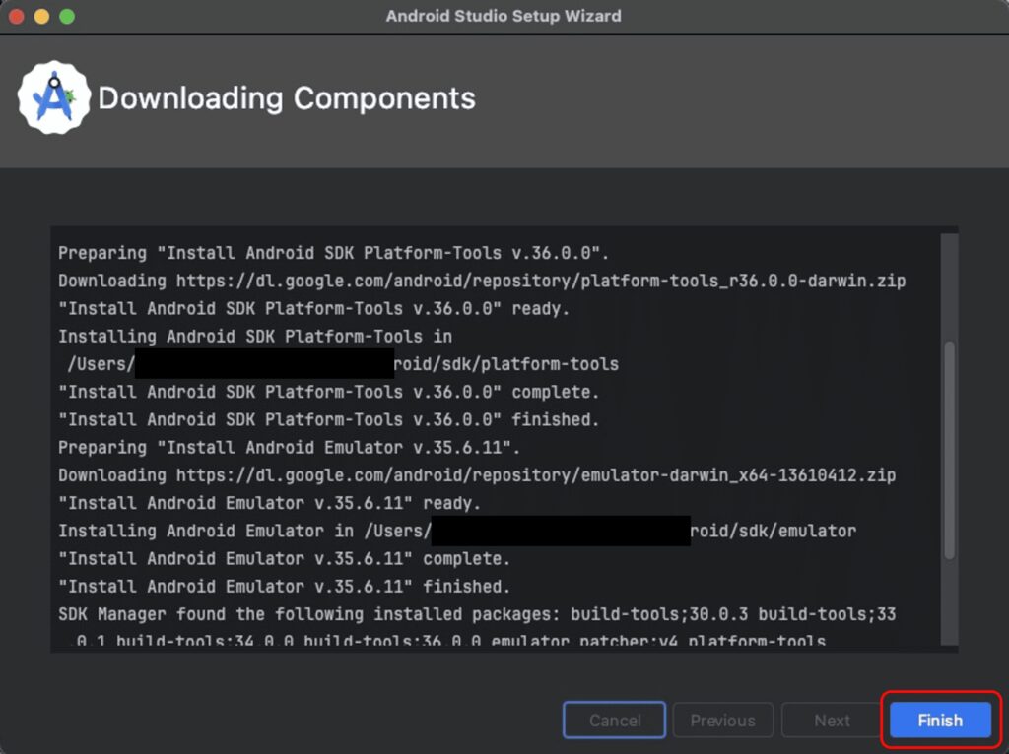Click the Emulator v.35.6.11 "ready." line

coord(270,503)
